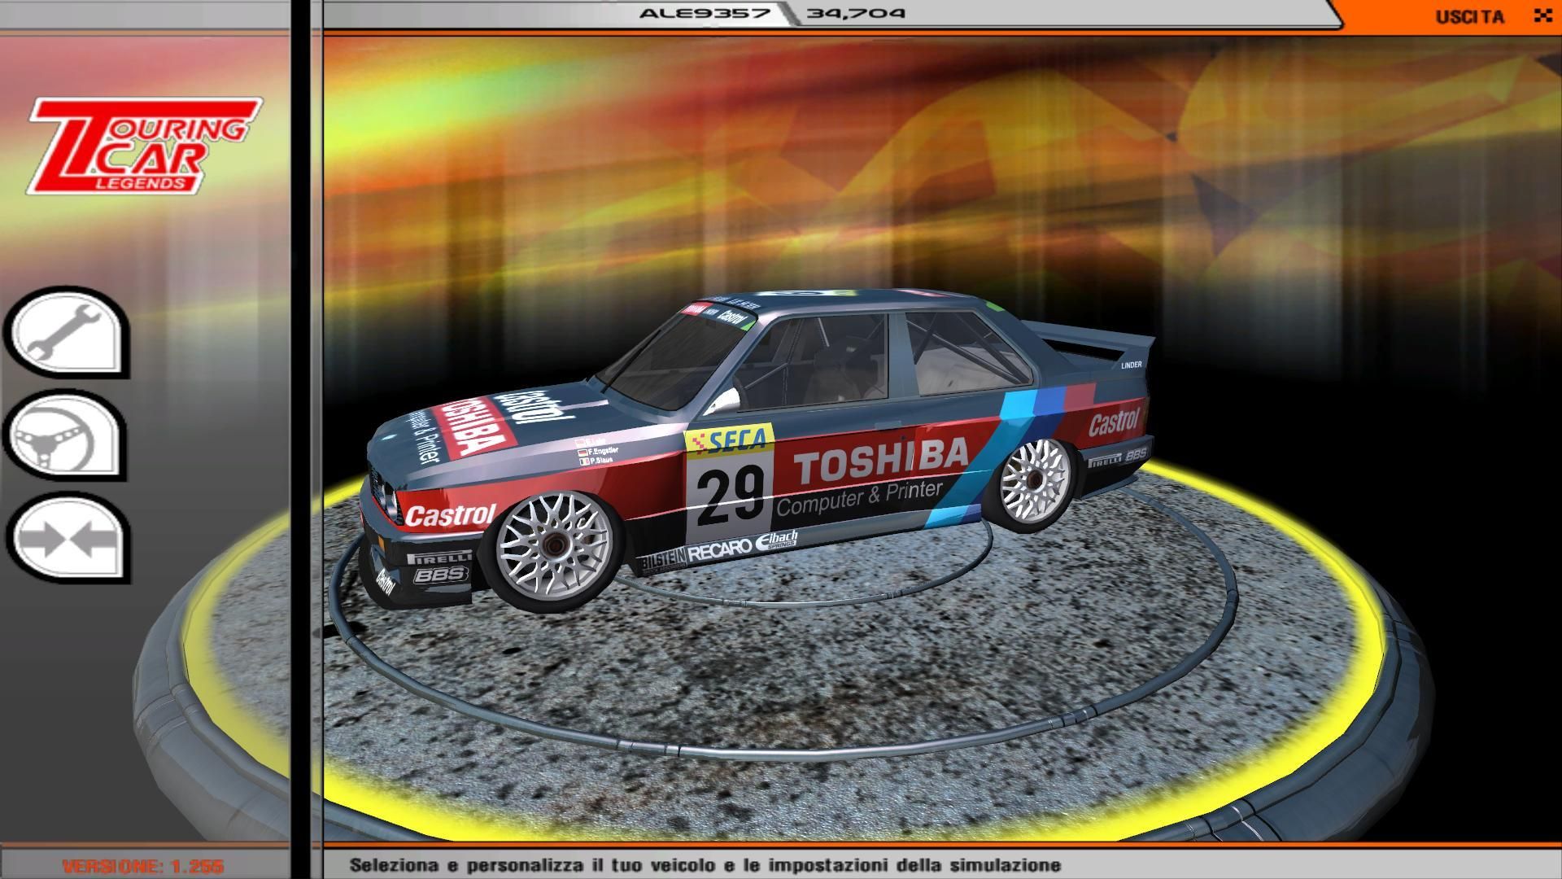Click the converging arrows icon
1562x879 pixels.
point(66,539)
